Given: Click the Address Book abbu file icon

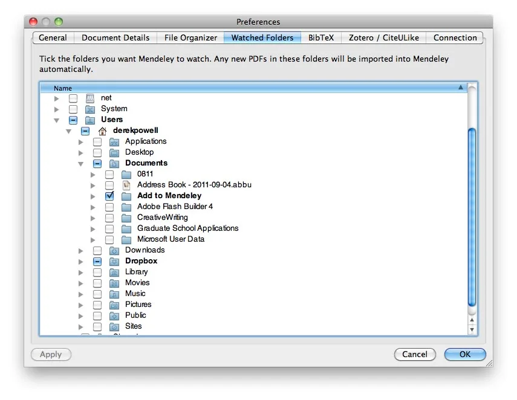Looking at the screenshot, I should [x=126, y=185].
